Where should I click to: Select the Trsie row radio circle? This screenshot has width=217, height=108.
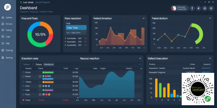23,94
